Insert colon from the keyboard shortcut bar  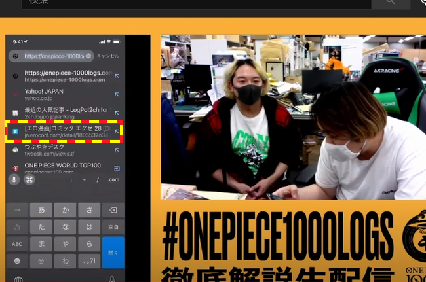tap(71, 180)
